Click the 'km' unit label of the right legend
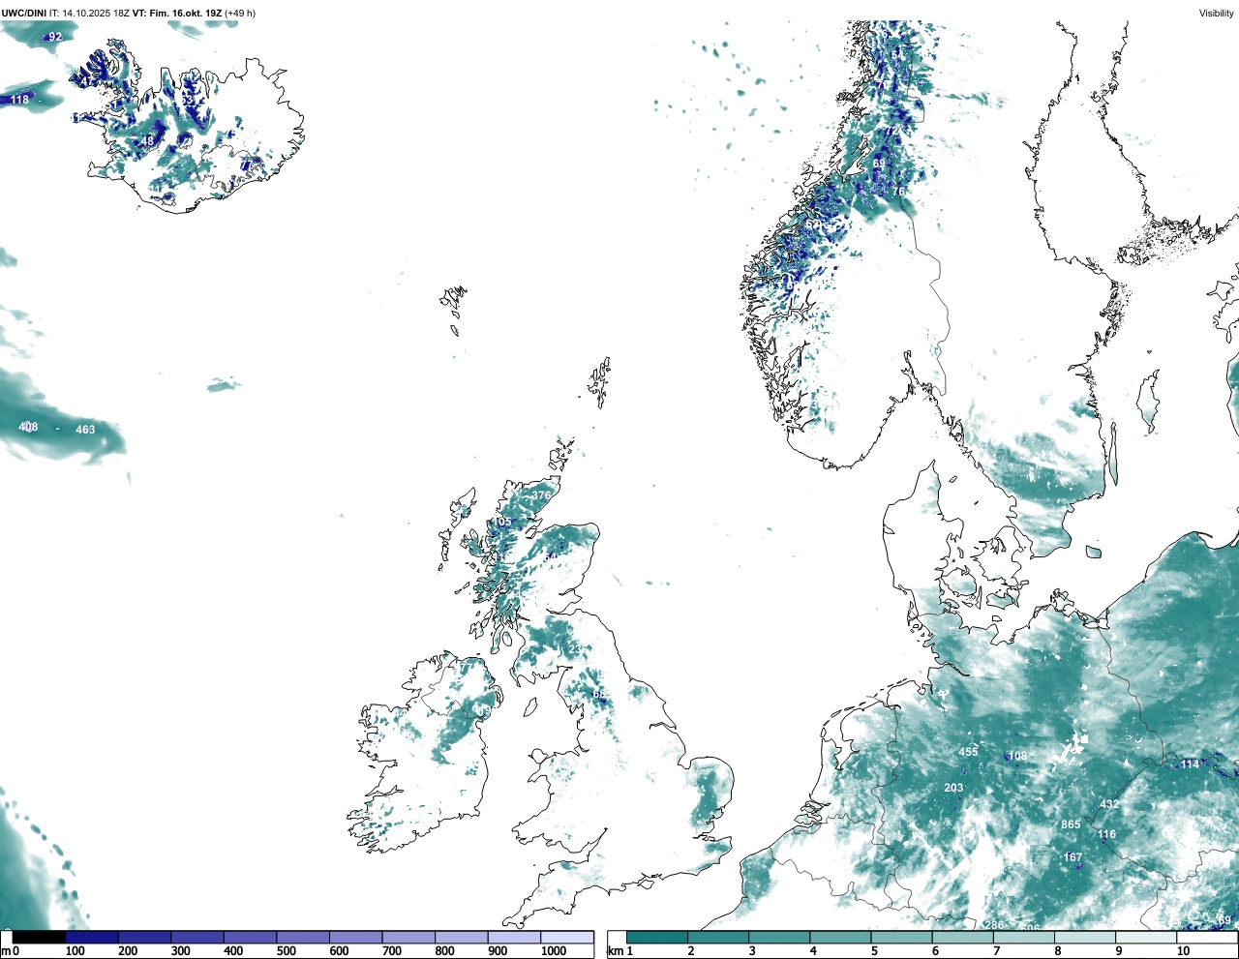 pos(616,951)
